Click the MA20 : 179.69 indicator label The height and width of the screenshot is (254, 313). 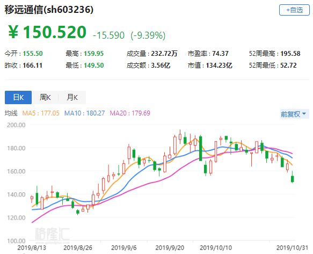click(x=130, y=113)
